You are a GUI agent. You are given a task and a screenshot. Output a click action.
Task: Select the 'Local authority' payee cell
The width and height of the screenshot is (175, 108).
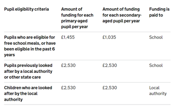coord(158,91)
